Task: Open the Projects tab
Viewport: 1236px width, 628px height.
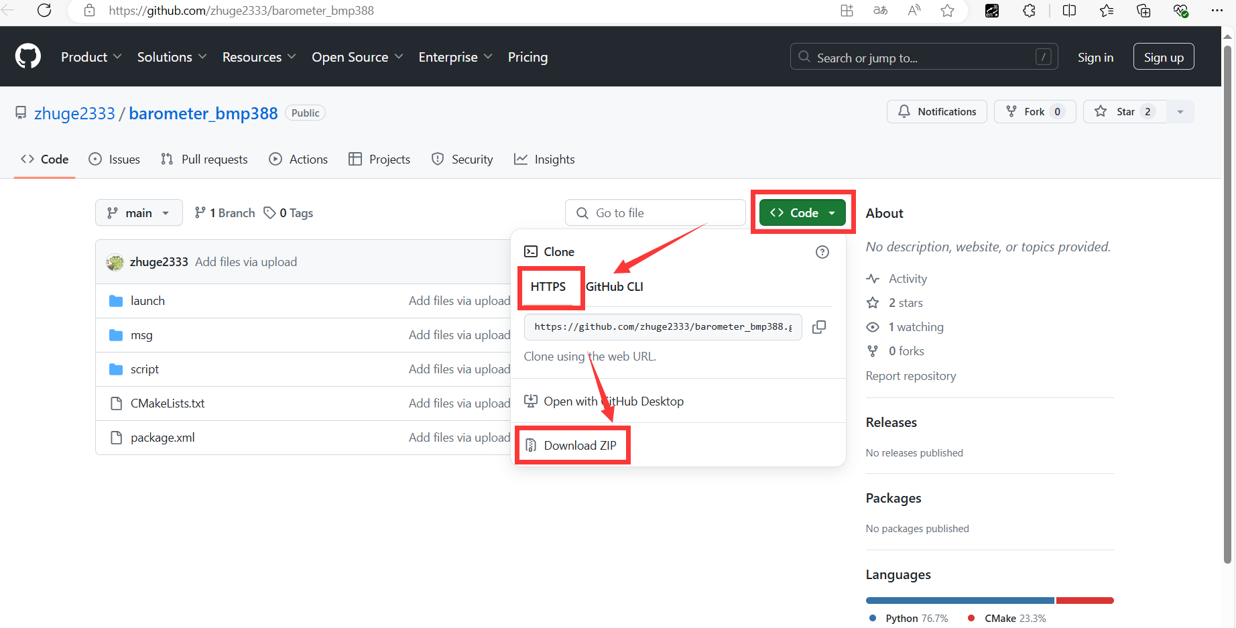Action: point(379,160)
